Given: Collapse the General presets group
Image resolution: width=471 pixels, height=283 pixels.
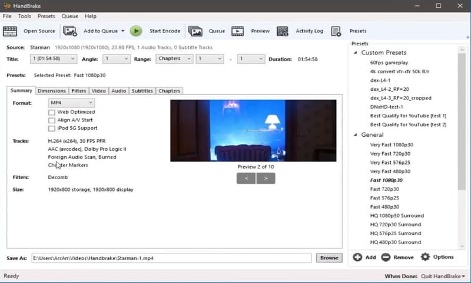Looking at the screenshot, I should coord(356,135).
